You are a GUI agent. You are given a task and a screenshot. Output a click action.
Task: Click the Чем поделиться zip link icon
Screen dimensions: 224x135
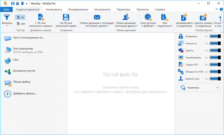pos(164,17)
